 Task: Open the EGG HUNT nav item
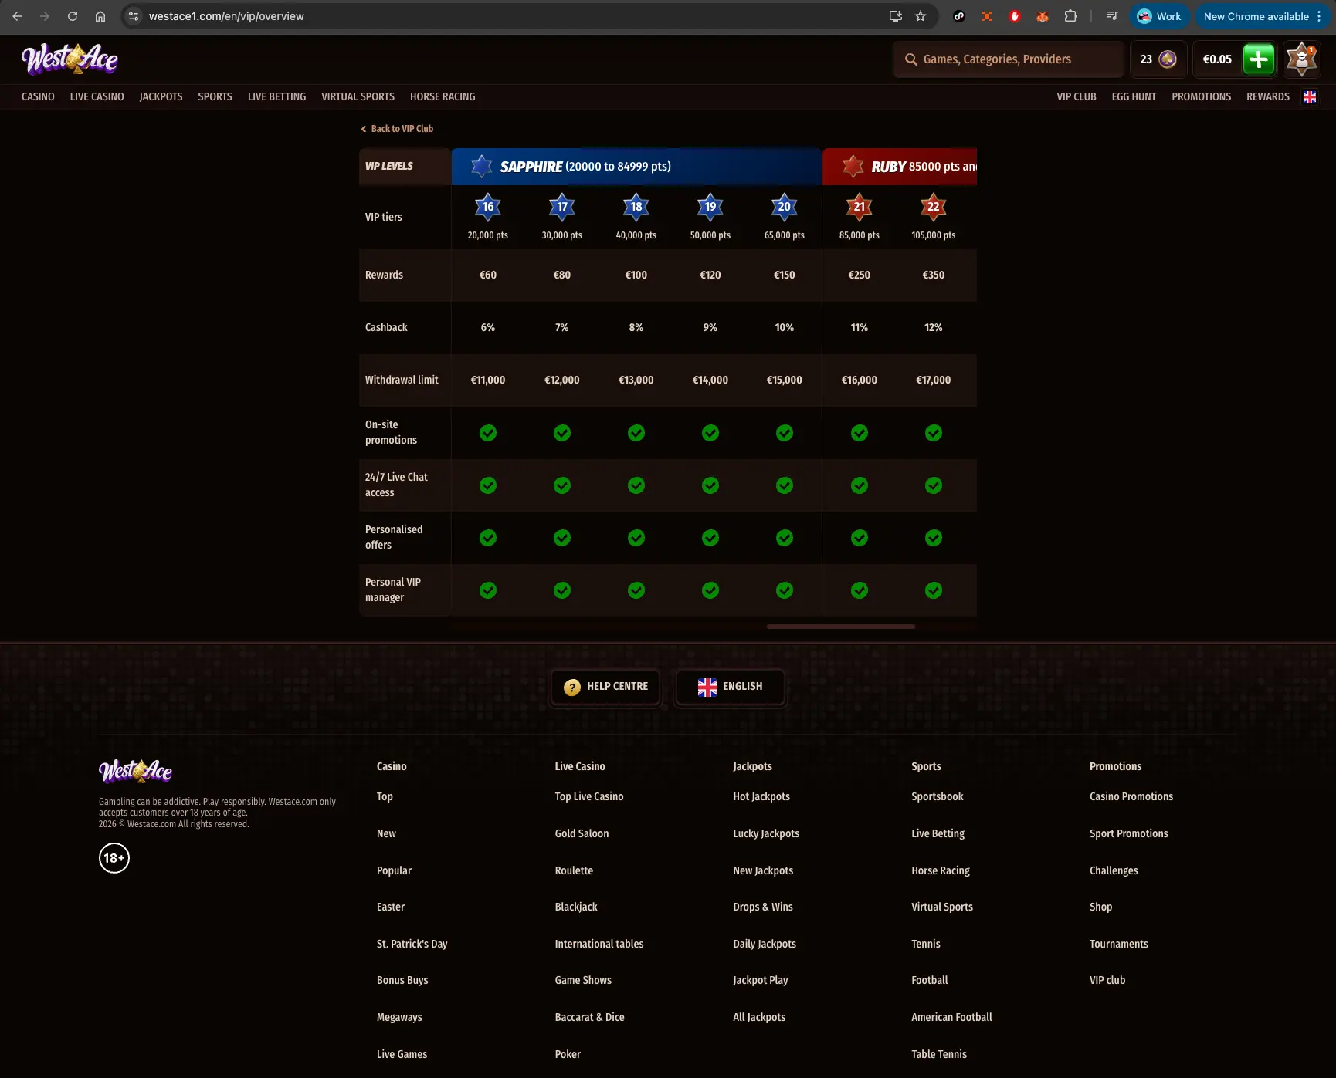click(x=1134, y=96)
